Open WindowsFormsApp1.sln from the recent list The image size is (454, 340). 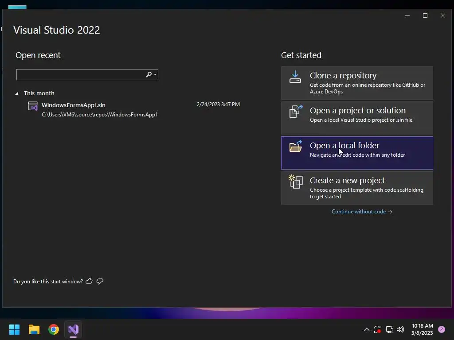(134, 110)
